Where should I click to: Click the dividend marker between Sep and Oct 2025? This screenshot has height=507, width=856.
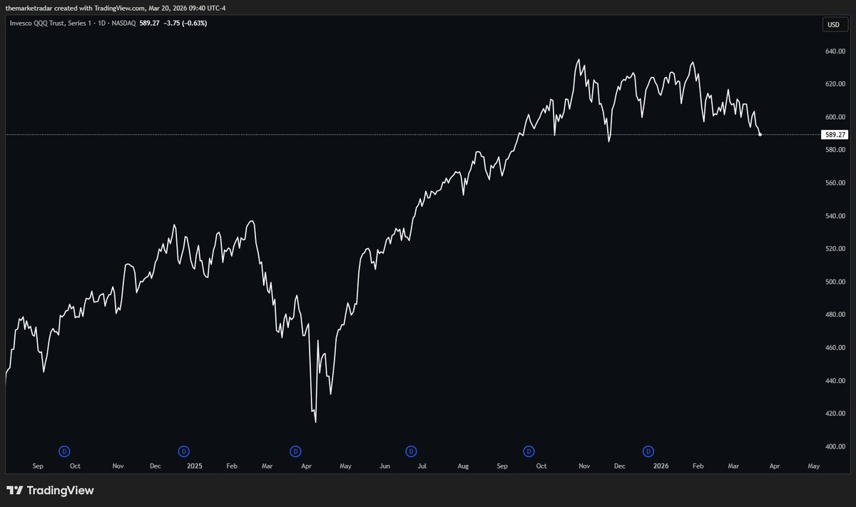point(529,451)
